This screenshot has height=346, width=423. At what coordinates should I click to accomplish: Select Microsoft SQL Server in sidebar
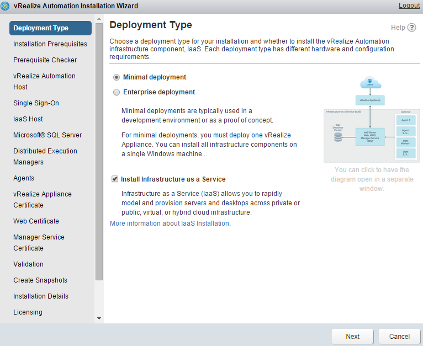(x=47, y=135)
